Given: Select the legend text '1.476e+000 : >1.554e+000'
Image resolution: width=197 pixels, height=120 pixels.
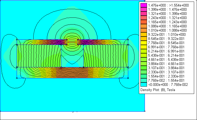Looking at the screenshot, I should point(169,5).
